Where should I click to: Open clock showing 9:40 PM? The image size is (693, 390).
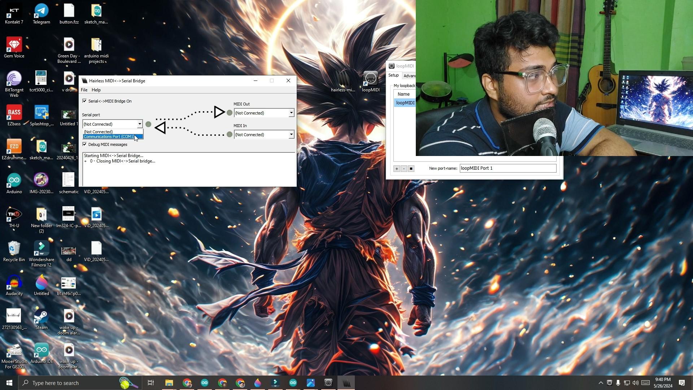[x=663, y=383]
